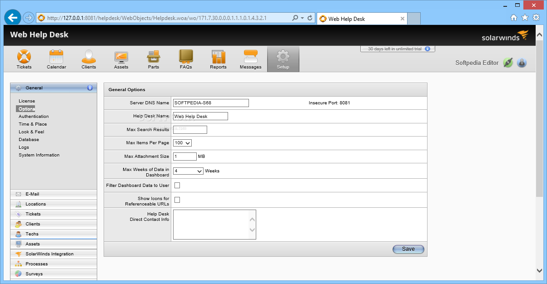Screen dimensions: 547x284
Task: Click the trial information icon
Action: coord(427,49)
